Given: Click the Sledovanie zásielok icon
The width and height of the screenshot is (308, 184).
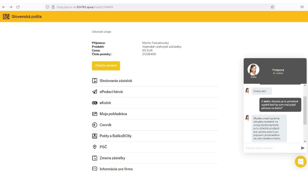Looking at the screenshot, I should point(94,81).
